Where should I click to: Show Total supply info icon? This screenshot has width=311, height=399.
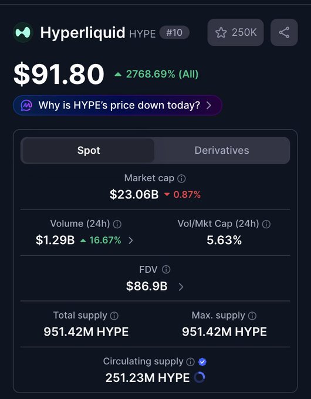(x=114, y=316)
